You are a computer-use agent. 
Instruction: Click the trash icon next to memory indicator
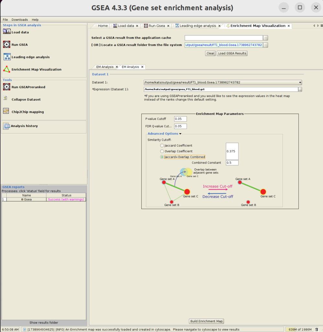coord(317,329)
